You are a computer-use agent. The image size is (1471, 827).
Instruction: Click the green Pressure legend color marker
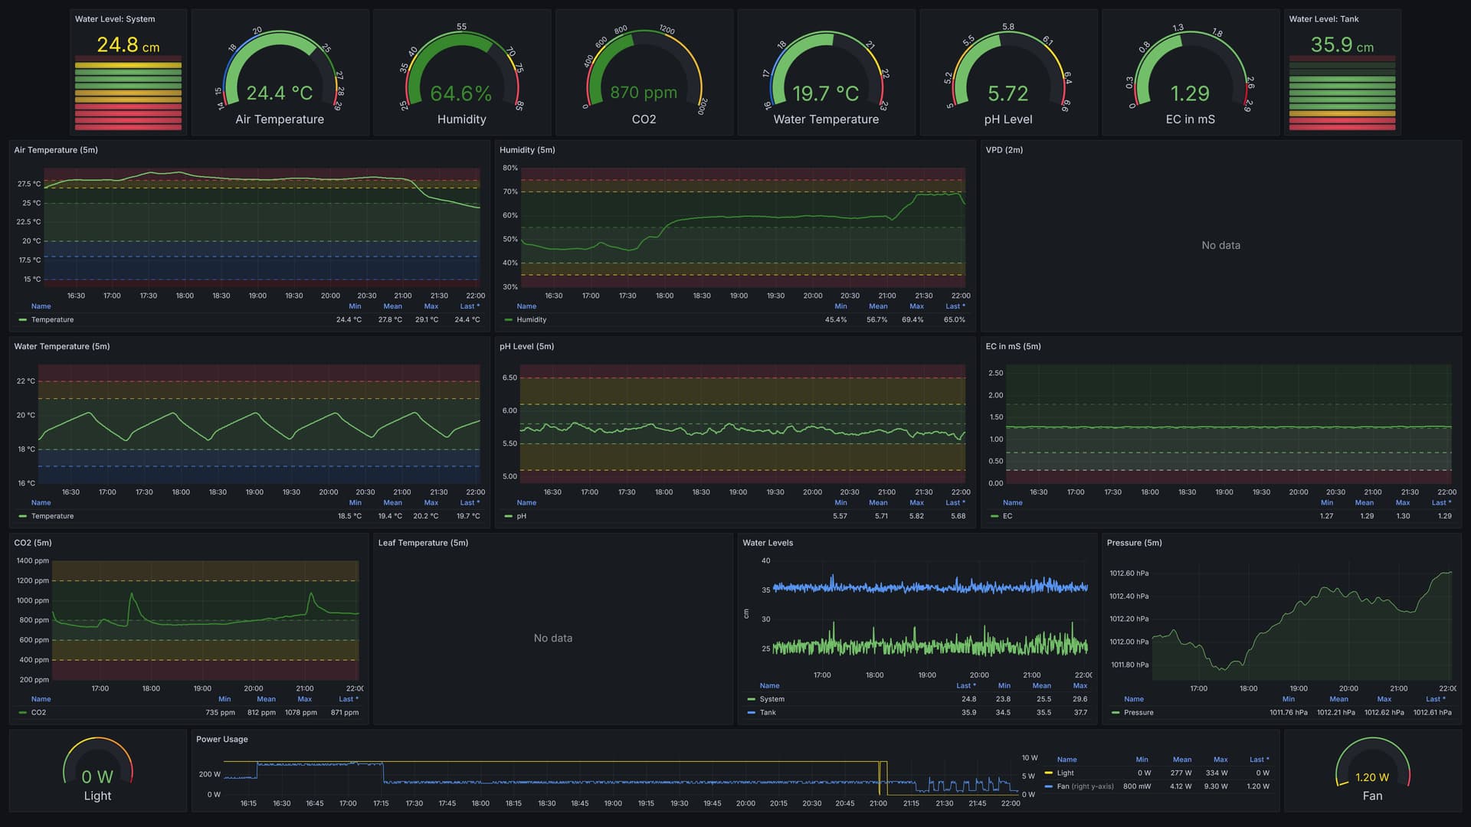point(1115,713)
